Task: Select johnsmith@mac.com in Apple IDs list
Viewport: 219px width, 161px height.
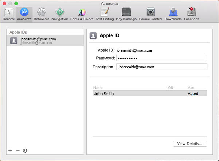Action: (45, 41)
